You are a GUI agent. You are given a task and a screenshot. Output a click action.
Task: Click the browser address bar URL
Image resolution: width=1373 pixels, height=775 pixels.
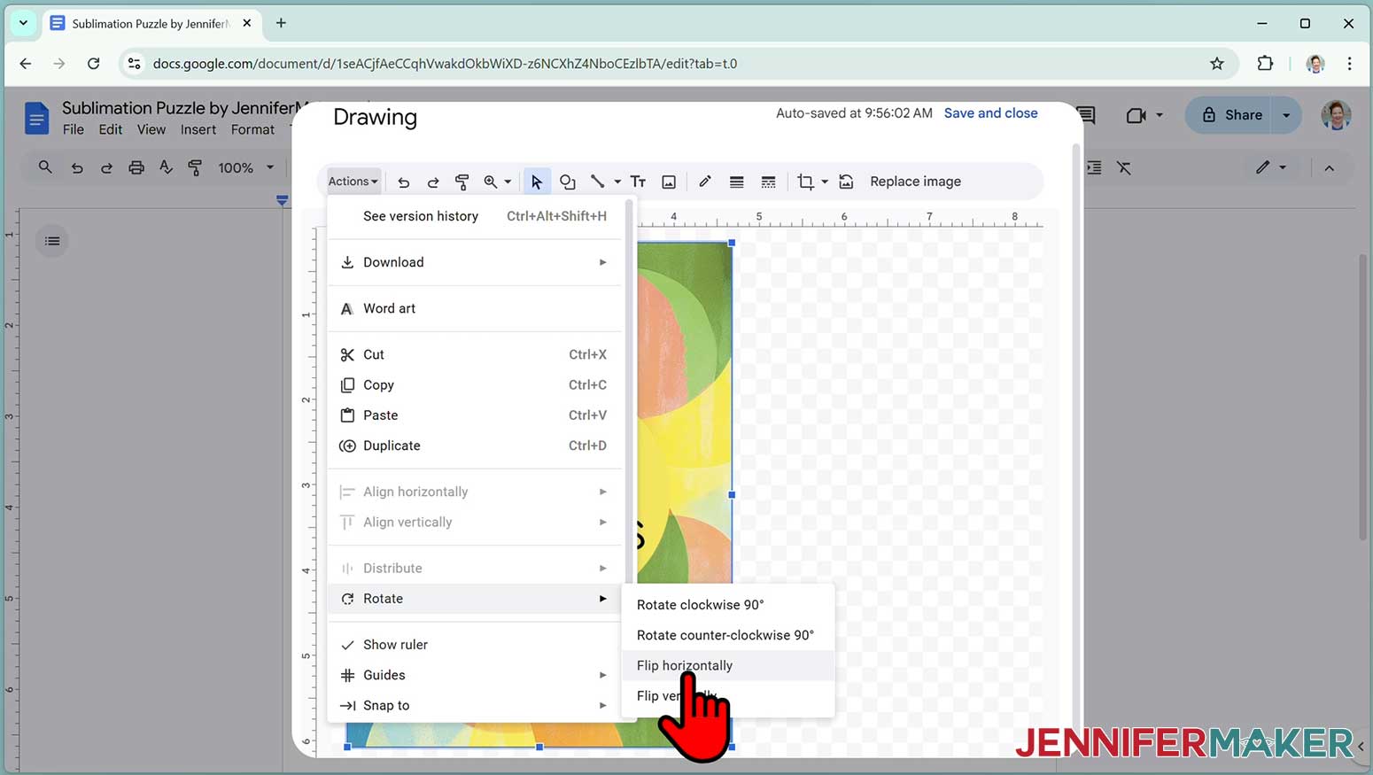pos(445,64)
